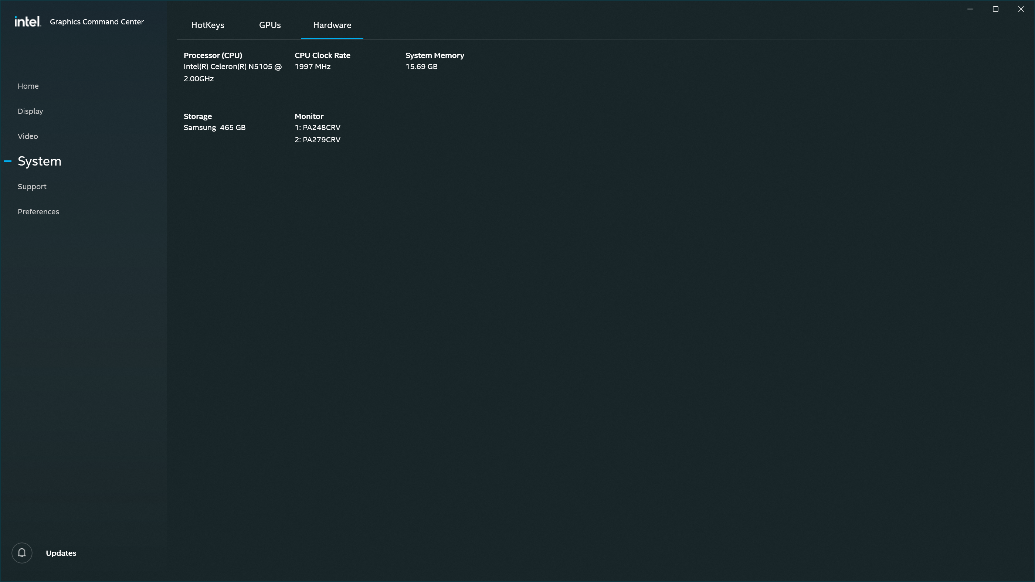Image resolution: width=1035 pixels, height=582 pixels.
Task: Click the Intel logo
Action: (x=27, y=22)
